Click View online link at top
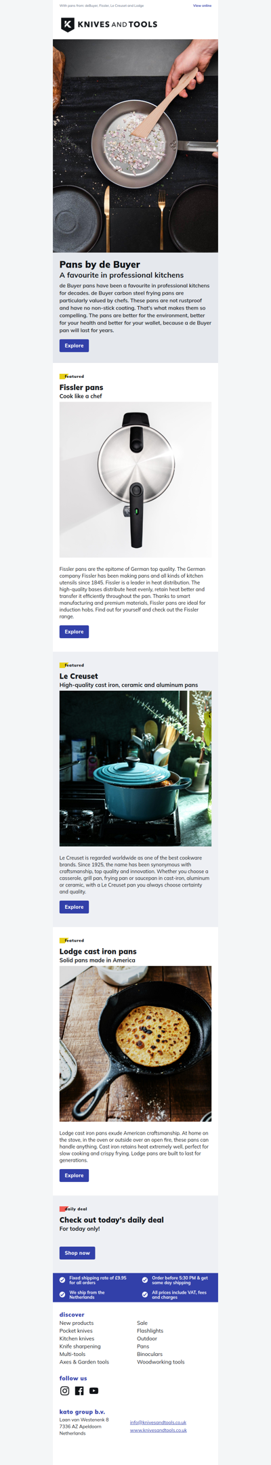This screenshot has height=1465, width=271. point(202,5)
